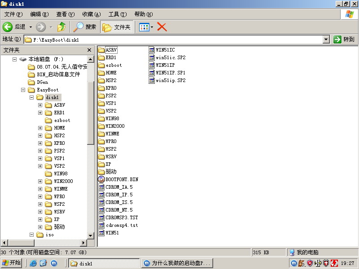Select CDROM_IA.5 file icon
Screen dimensions: 359x269
click(x=101, y=187)
